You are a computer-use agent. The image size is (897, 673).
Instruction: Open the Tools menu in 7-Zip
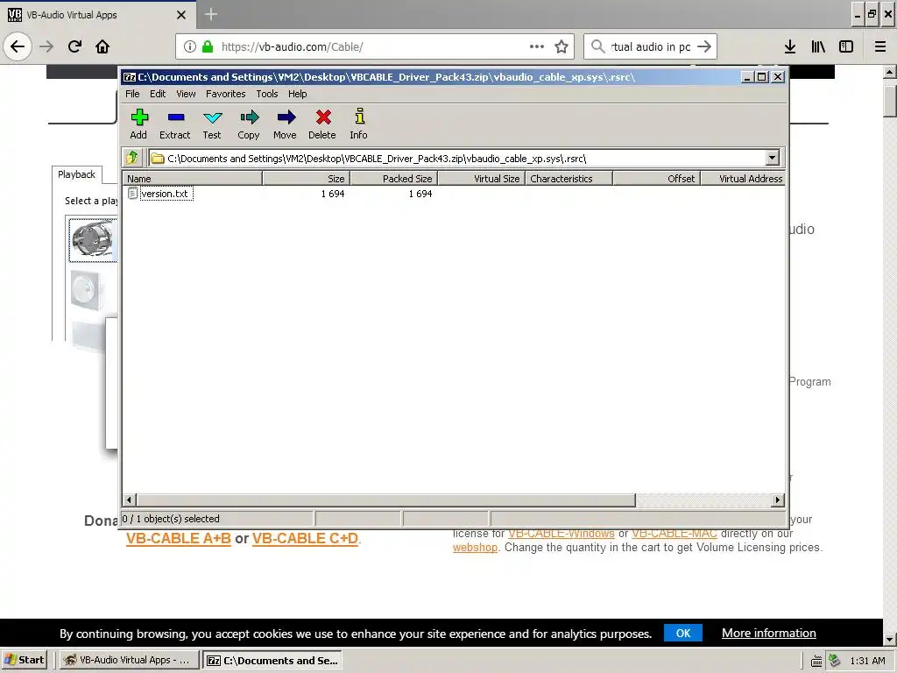tap(266, 94)
